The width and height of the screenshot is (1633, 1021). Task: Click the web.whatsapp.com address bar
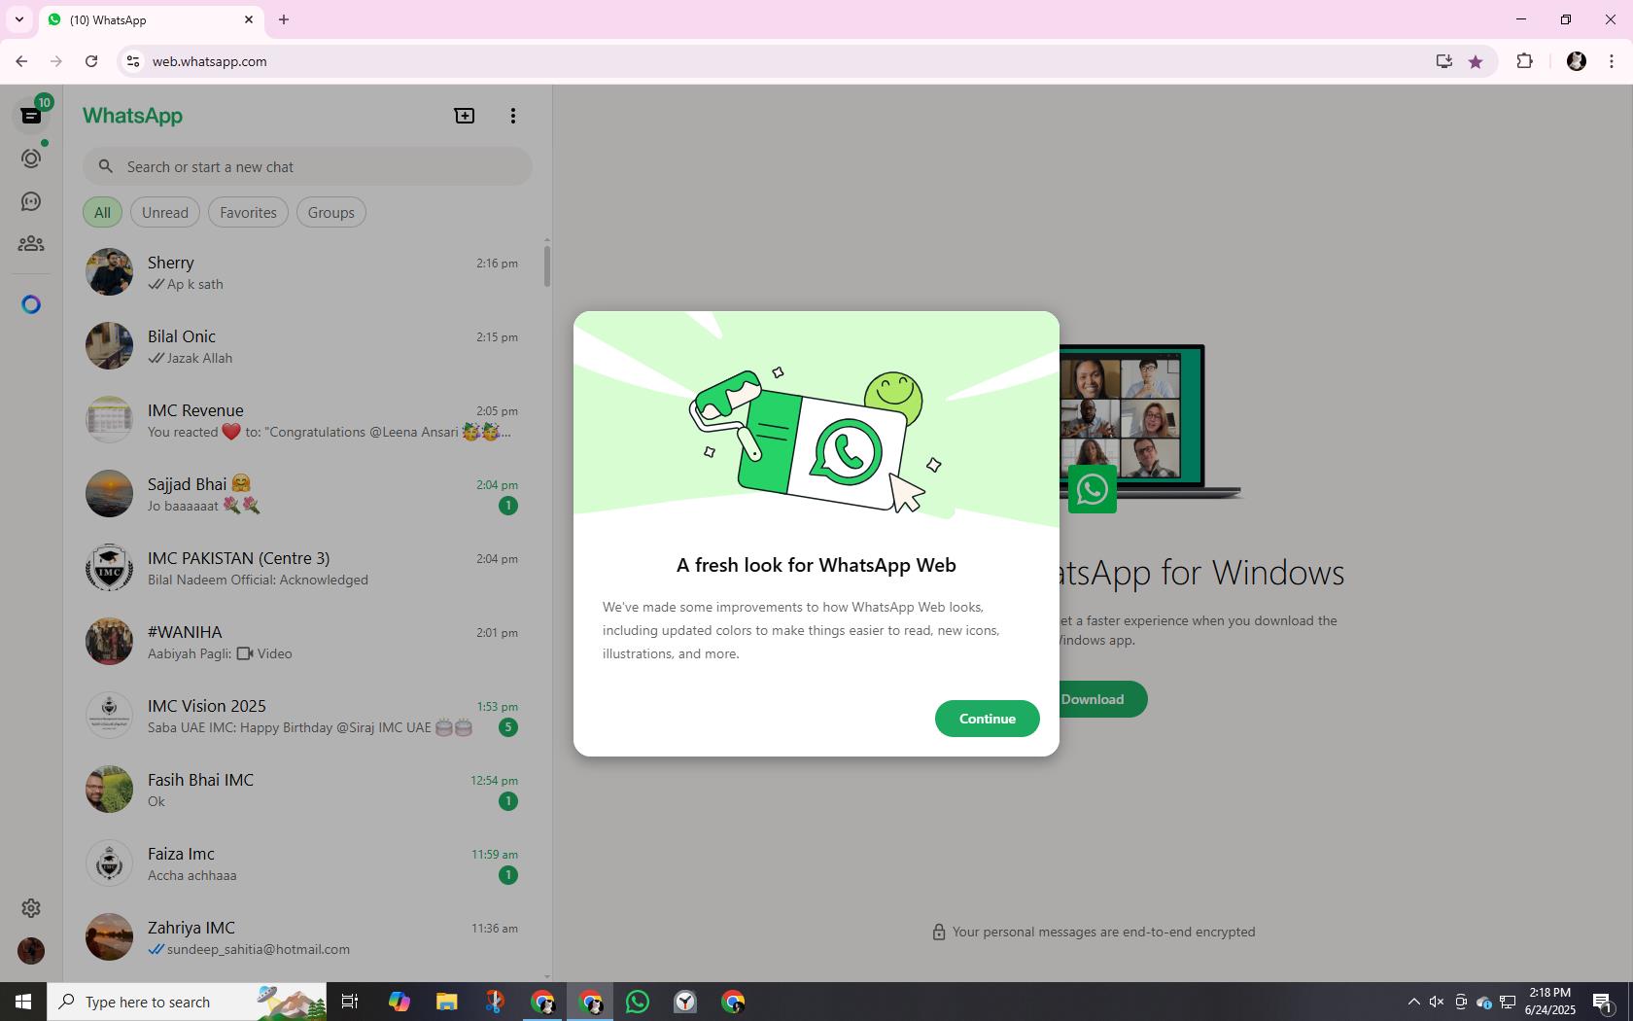778,61
